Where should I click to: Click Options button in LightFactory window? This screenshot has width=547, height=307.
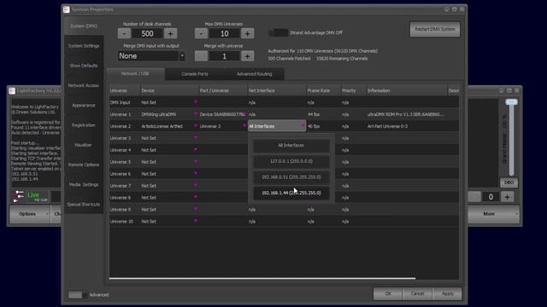coord(29,214)
